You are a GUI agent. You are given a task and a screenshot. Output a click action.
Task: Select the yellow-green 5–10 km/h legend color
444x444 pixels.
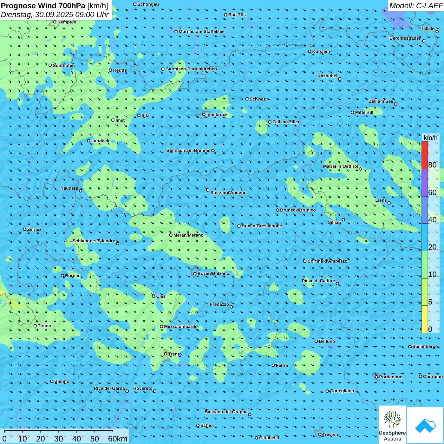coord(425,292)
